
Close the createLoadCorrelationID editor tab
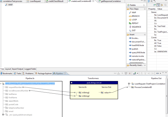tap(93, 1)
